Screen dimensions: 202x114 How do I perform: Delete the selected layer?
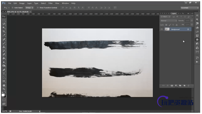(189, 85)
